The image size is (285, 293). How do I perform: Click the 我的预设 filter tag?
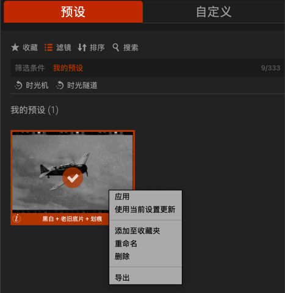click(68, 68)
